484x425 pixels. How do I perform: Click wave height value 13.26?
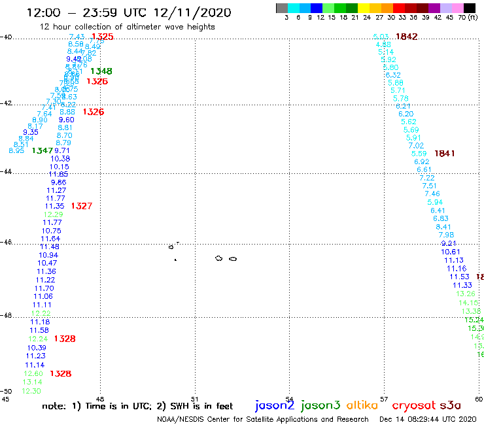466,294
